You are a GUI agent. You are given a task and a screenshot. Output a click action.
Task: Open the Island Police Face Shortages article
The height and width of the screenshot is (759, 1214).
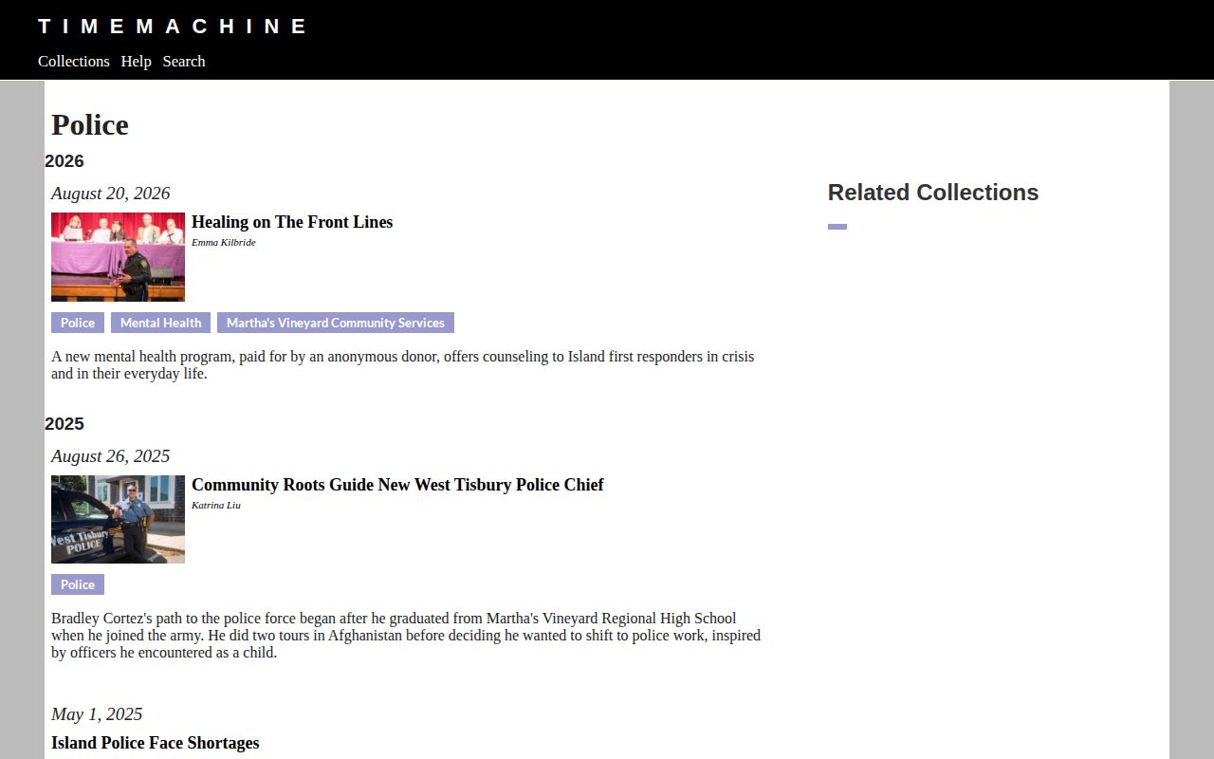(x=156, y=743)
